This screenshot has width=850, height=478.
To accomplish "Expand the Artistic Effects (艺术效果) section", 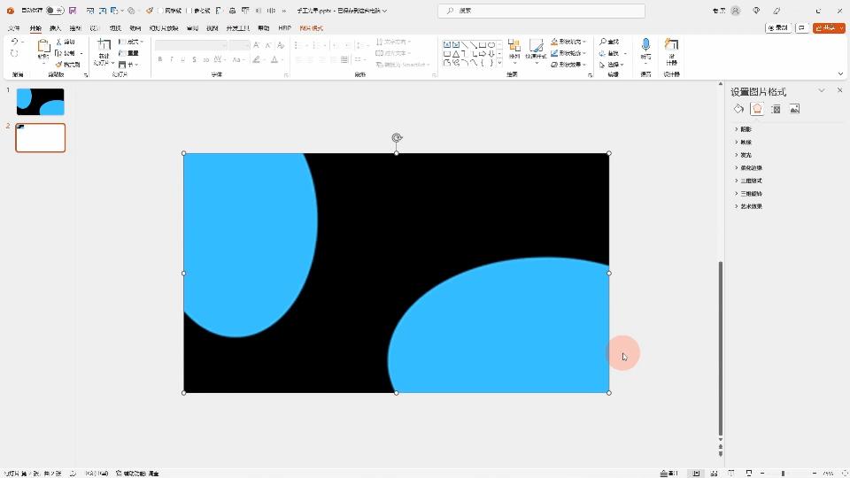I will (751, 206).
